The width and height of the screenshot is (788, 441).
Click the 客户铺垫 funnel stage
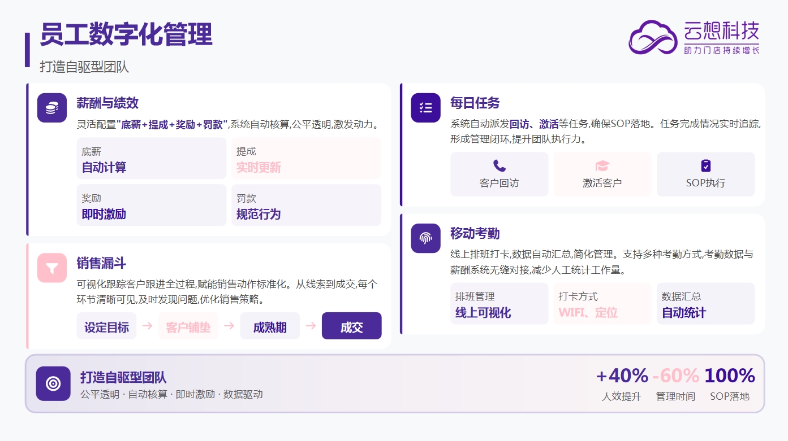188,326
